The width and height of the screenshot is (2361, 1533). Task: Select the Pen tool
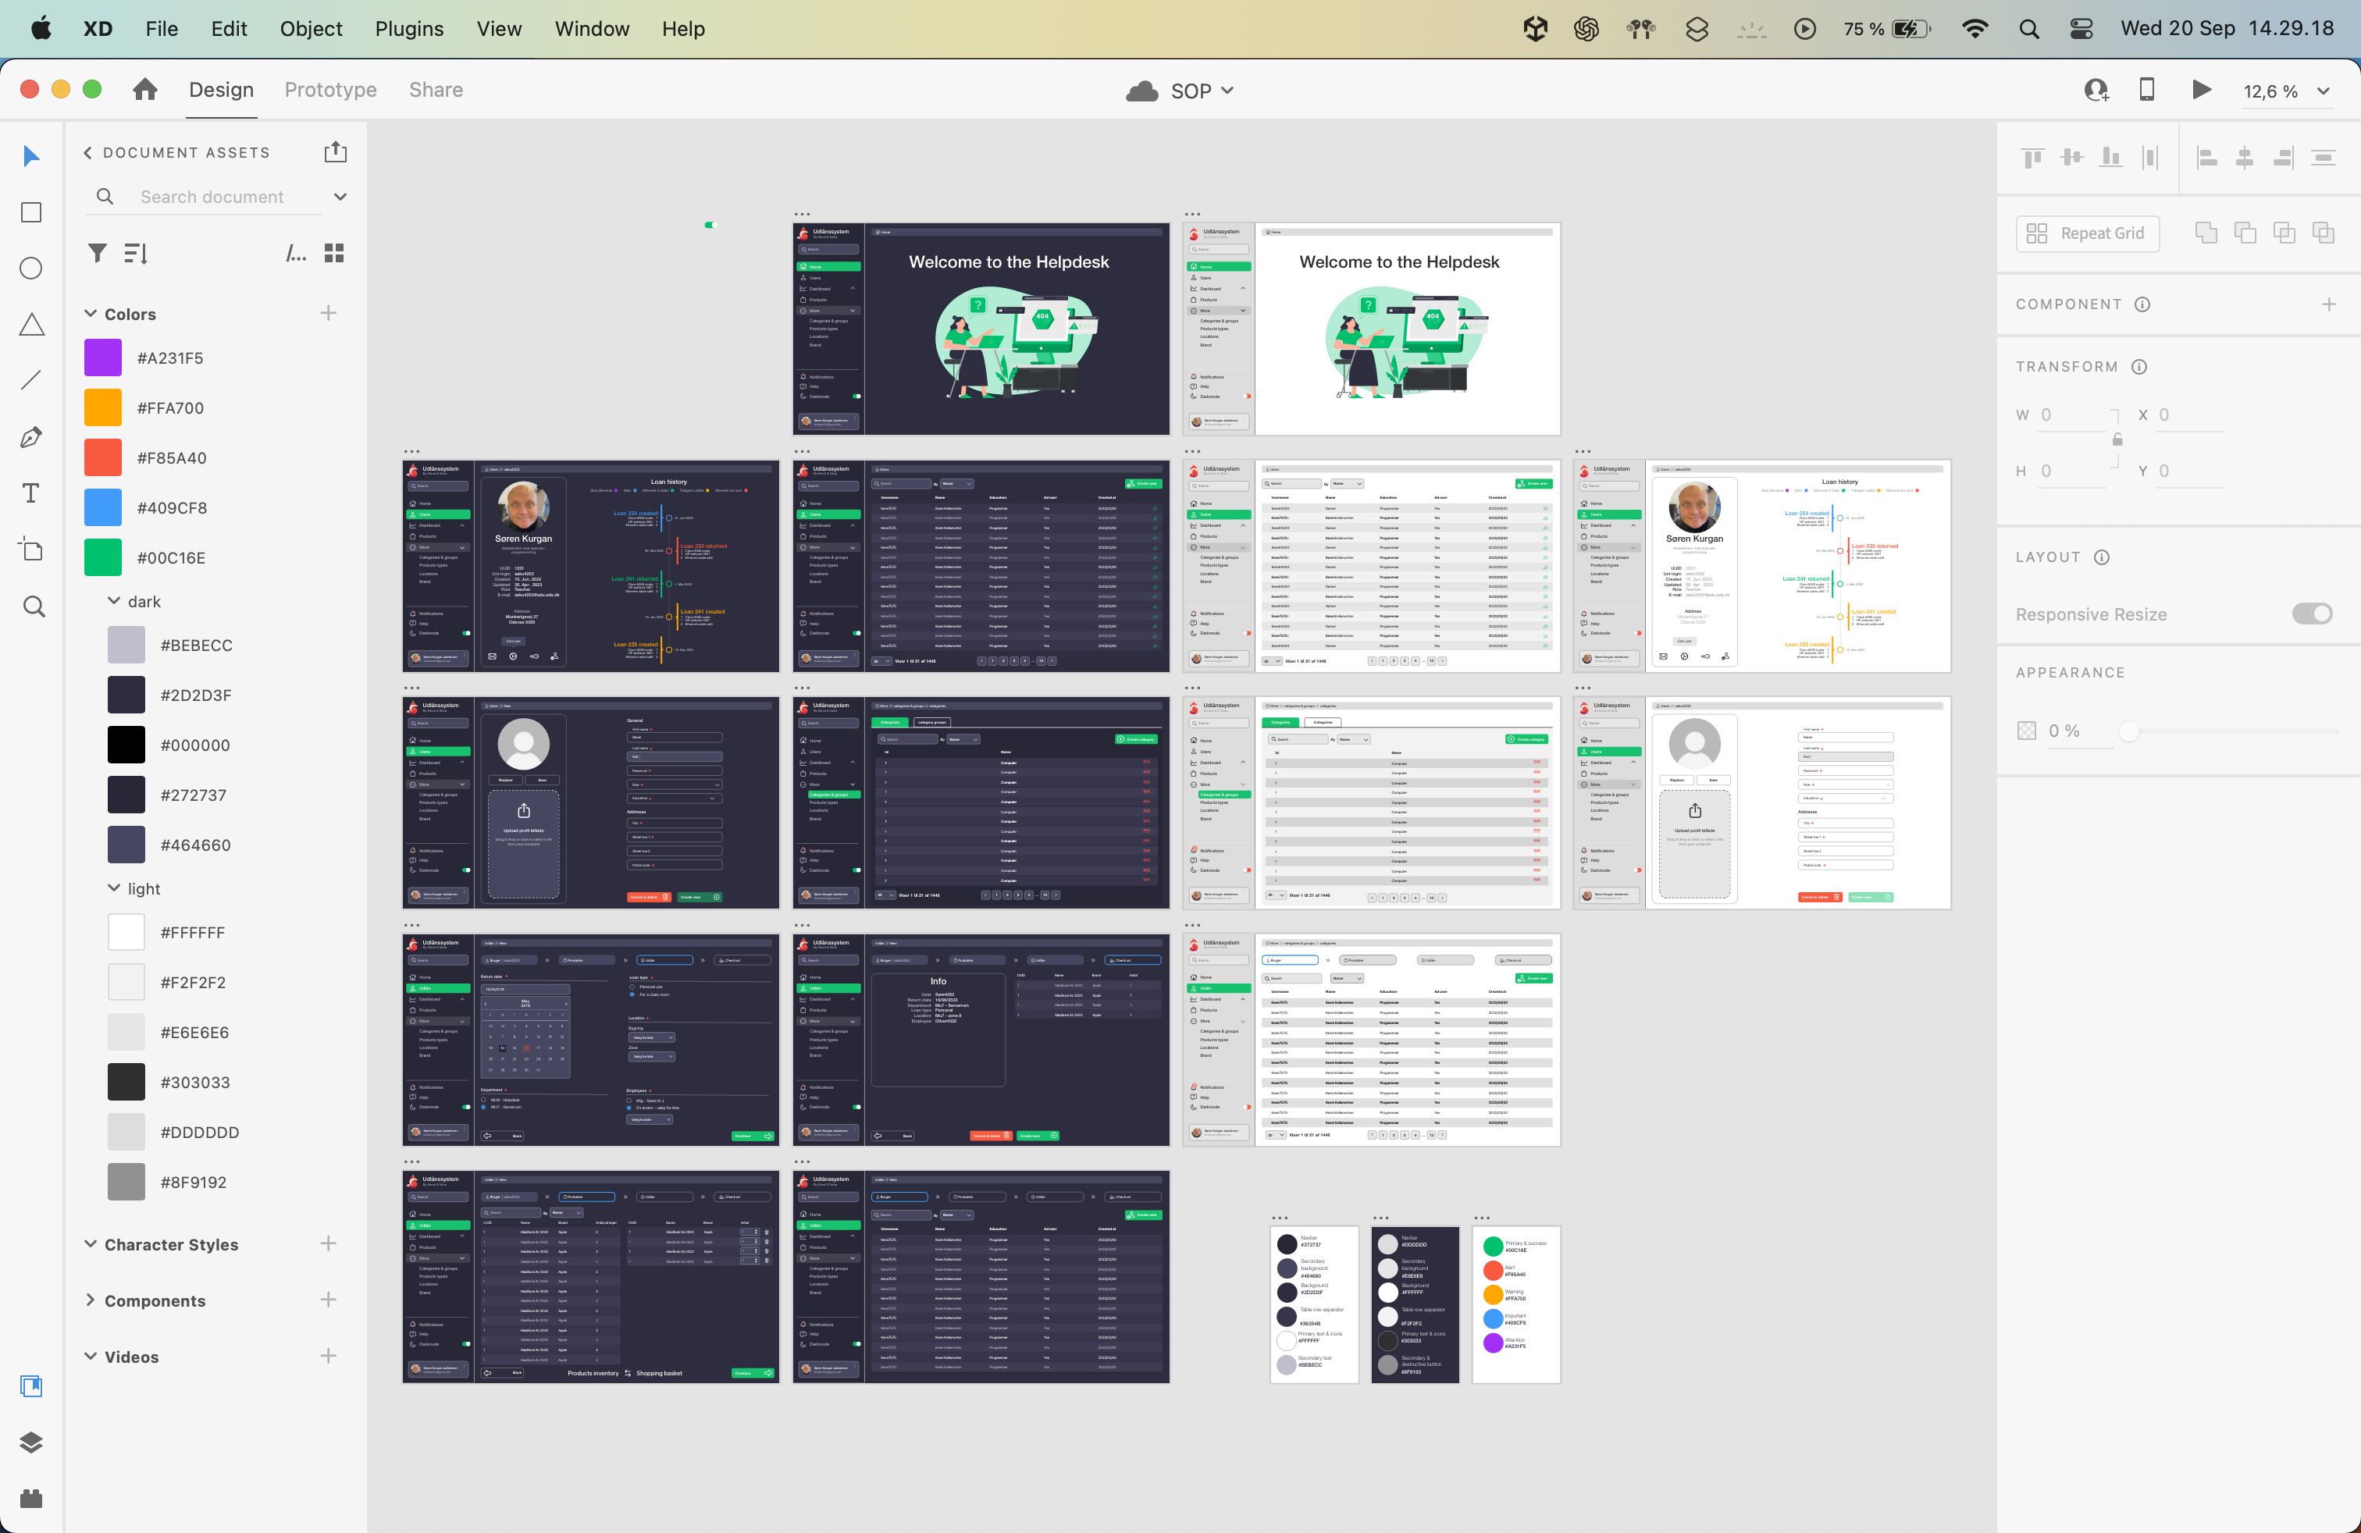click(x=32, y=437)
